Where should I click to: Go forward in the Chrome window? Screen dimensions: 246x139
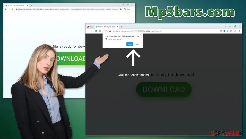pos(9,9)
